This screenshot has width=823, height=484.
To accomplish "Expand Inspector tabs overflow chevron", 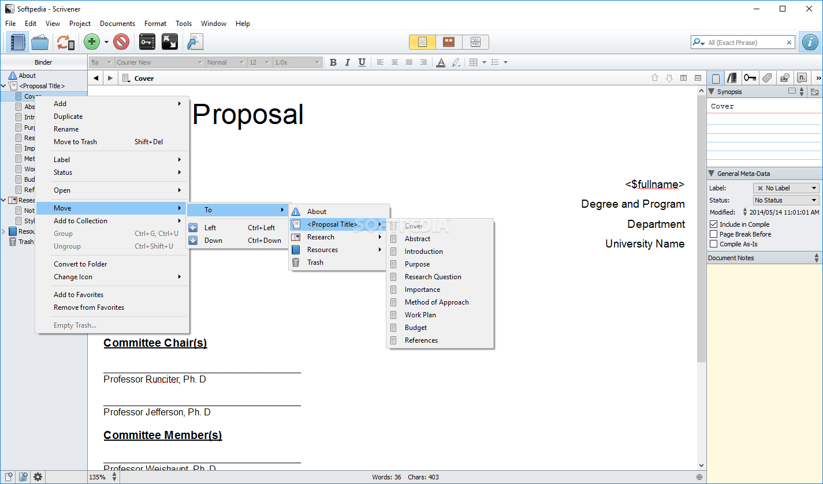I will pos(817,78).
